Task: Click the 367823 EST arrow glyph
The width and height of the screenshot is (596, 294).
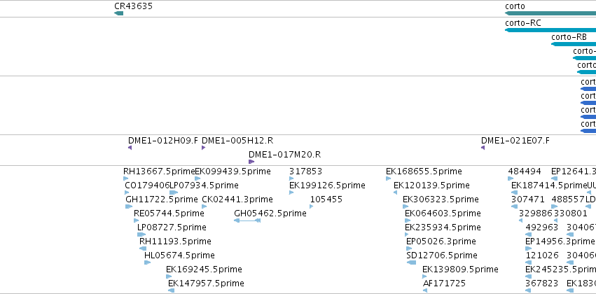Action: click(x=528, y=290)
